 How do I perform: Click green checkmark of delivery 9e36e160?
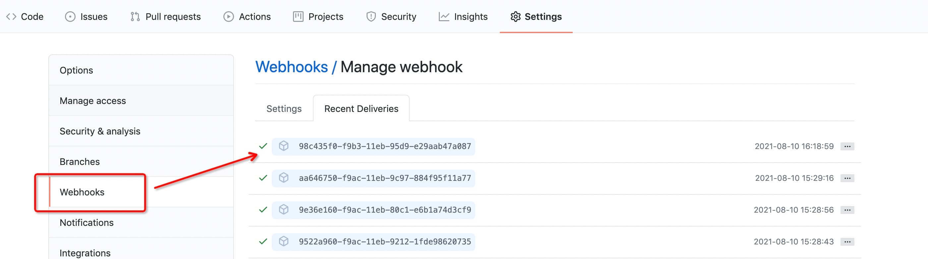pos(263,209)
